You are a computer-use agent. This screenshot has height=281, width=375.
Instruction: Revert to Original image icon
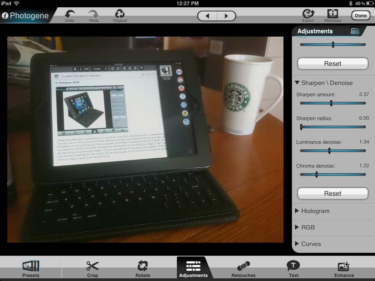(x=120, y=14)
